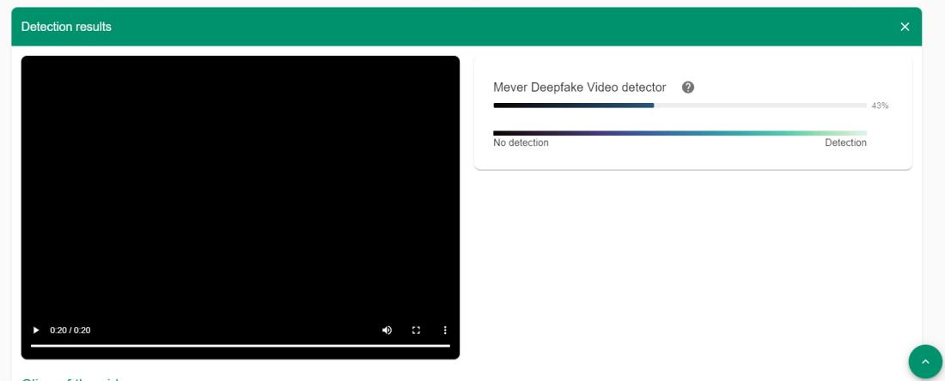Click the gradient detection legend bar
Screen dimensions: 945x381
680,133
